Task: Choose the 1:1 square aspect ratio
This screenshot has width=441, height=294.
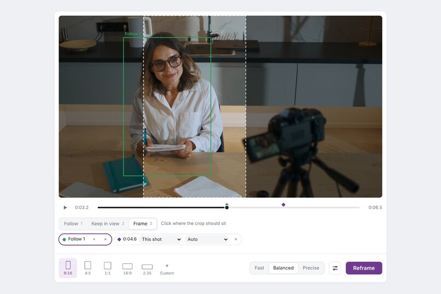Action: pyautogui.click(x=107, y=268)
